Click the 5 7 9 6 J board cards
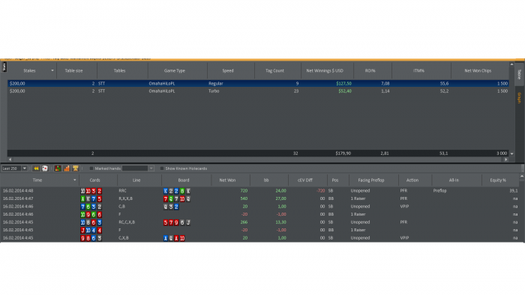 [177, 222]
